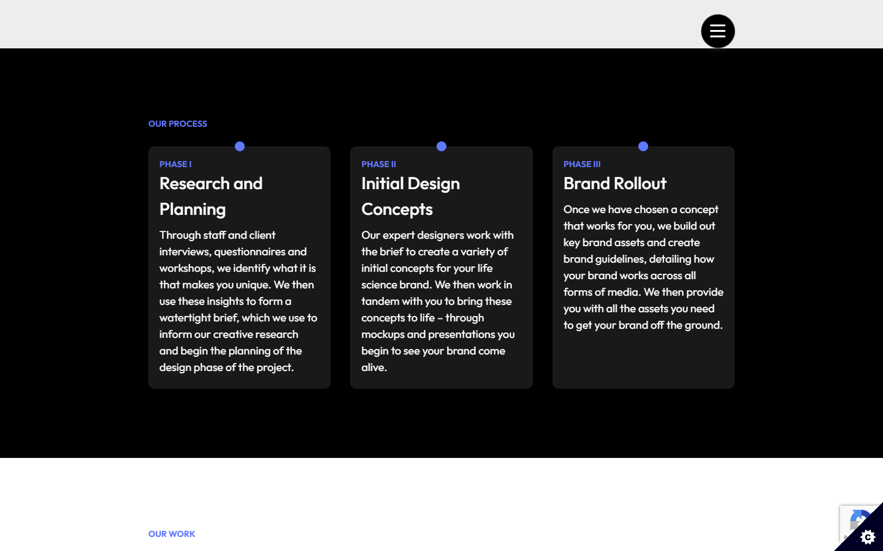Image resolution: width=883 pixels, height=551 pixels.
Task: Select the OUR PROCESS section label
Action: coord(177,124)
